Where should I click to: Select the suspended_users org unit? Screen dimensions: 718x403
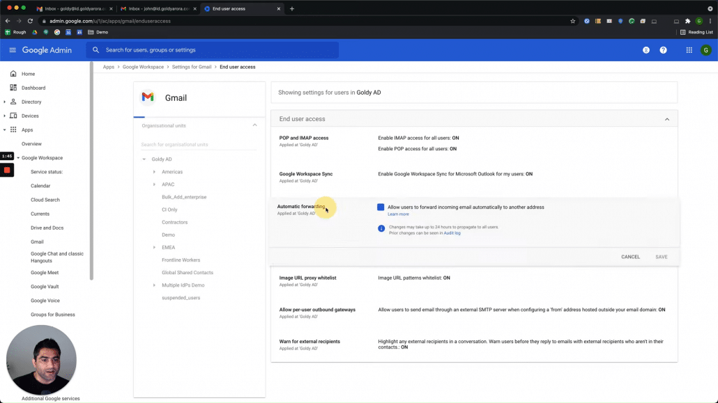point(181,298)
